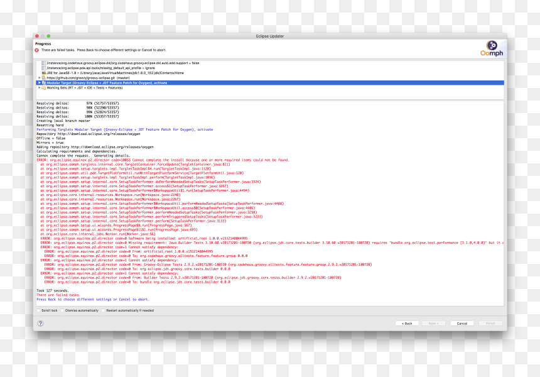Click 'Cannot complete the install' error line
This screenshot has height=377, width=540.
click(x=163, y=160)
